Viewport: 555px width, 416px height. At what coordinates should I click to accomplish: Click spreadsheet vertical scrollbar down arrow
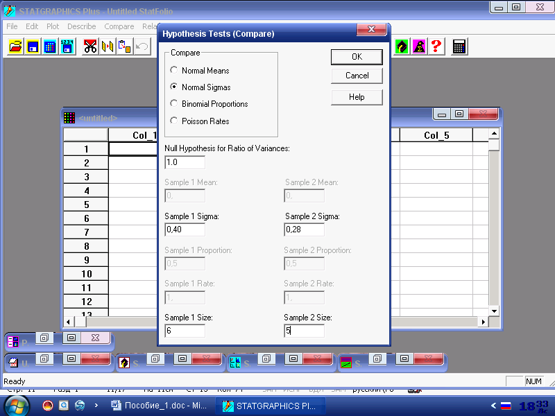[494, 311]
